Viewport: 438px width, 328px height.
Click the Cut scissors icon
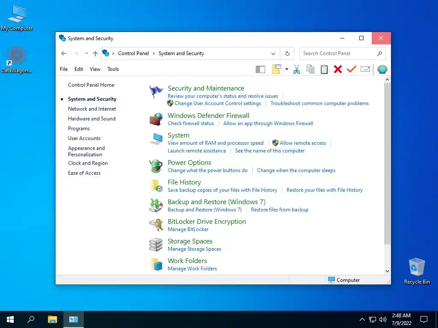[297, 69]
